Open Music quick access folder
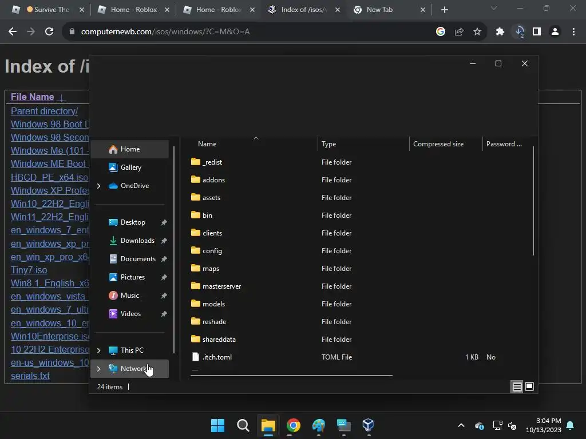 coord(130,296)
